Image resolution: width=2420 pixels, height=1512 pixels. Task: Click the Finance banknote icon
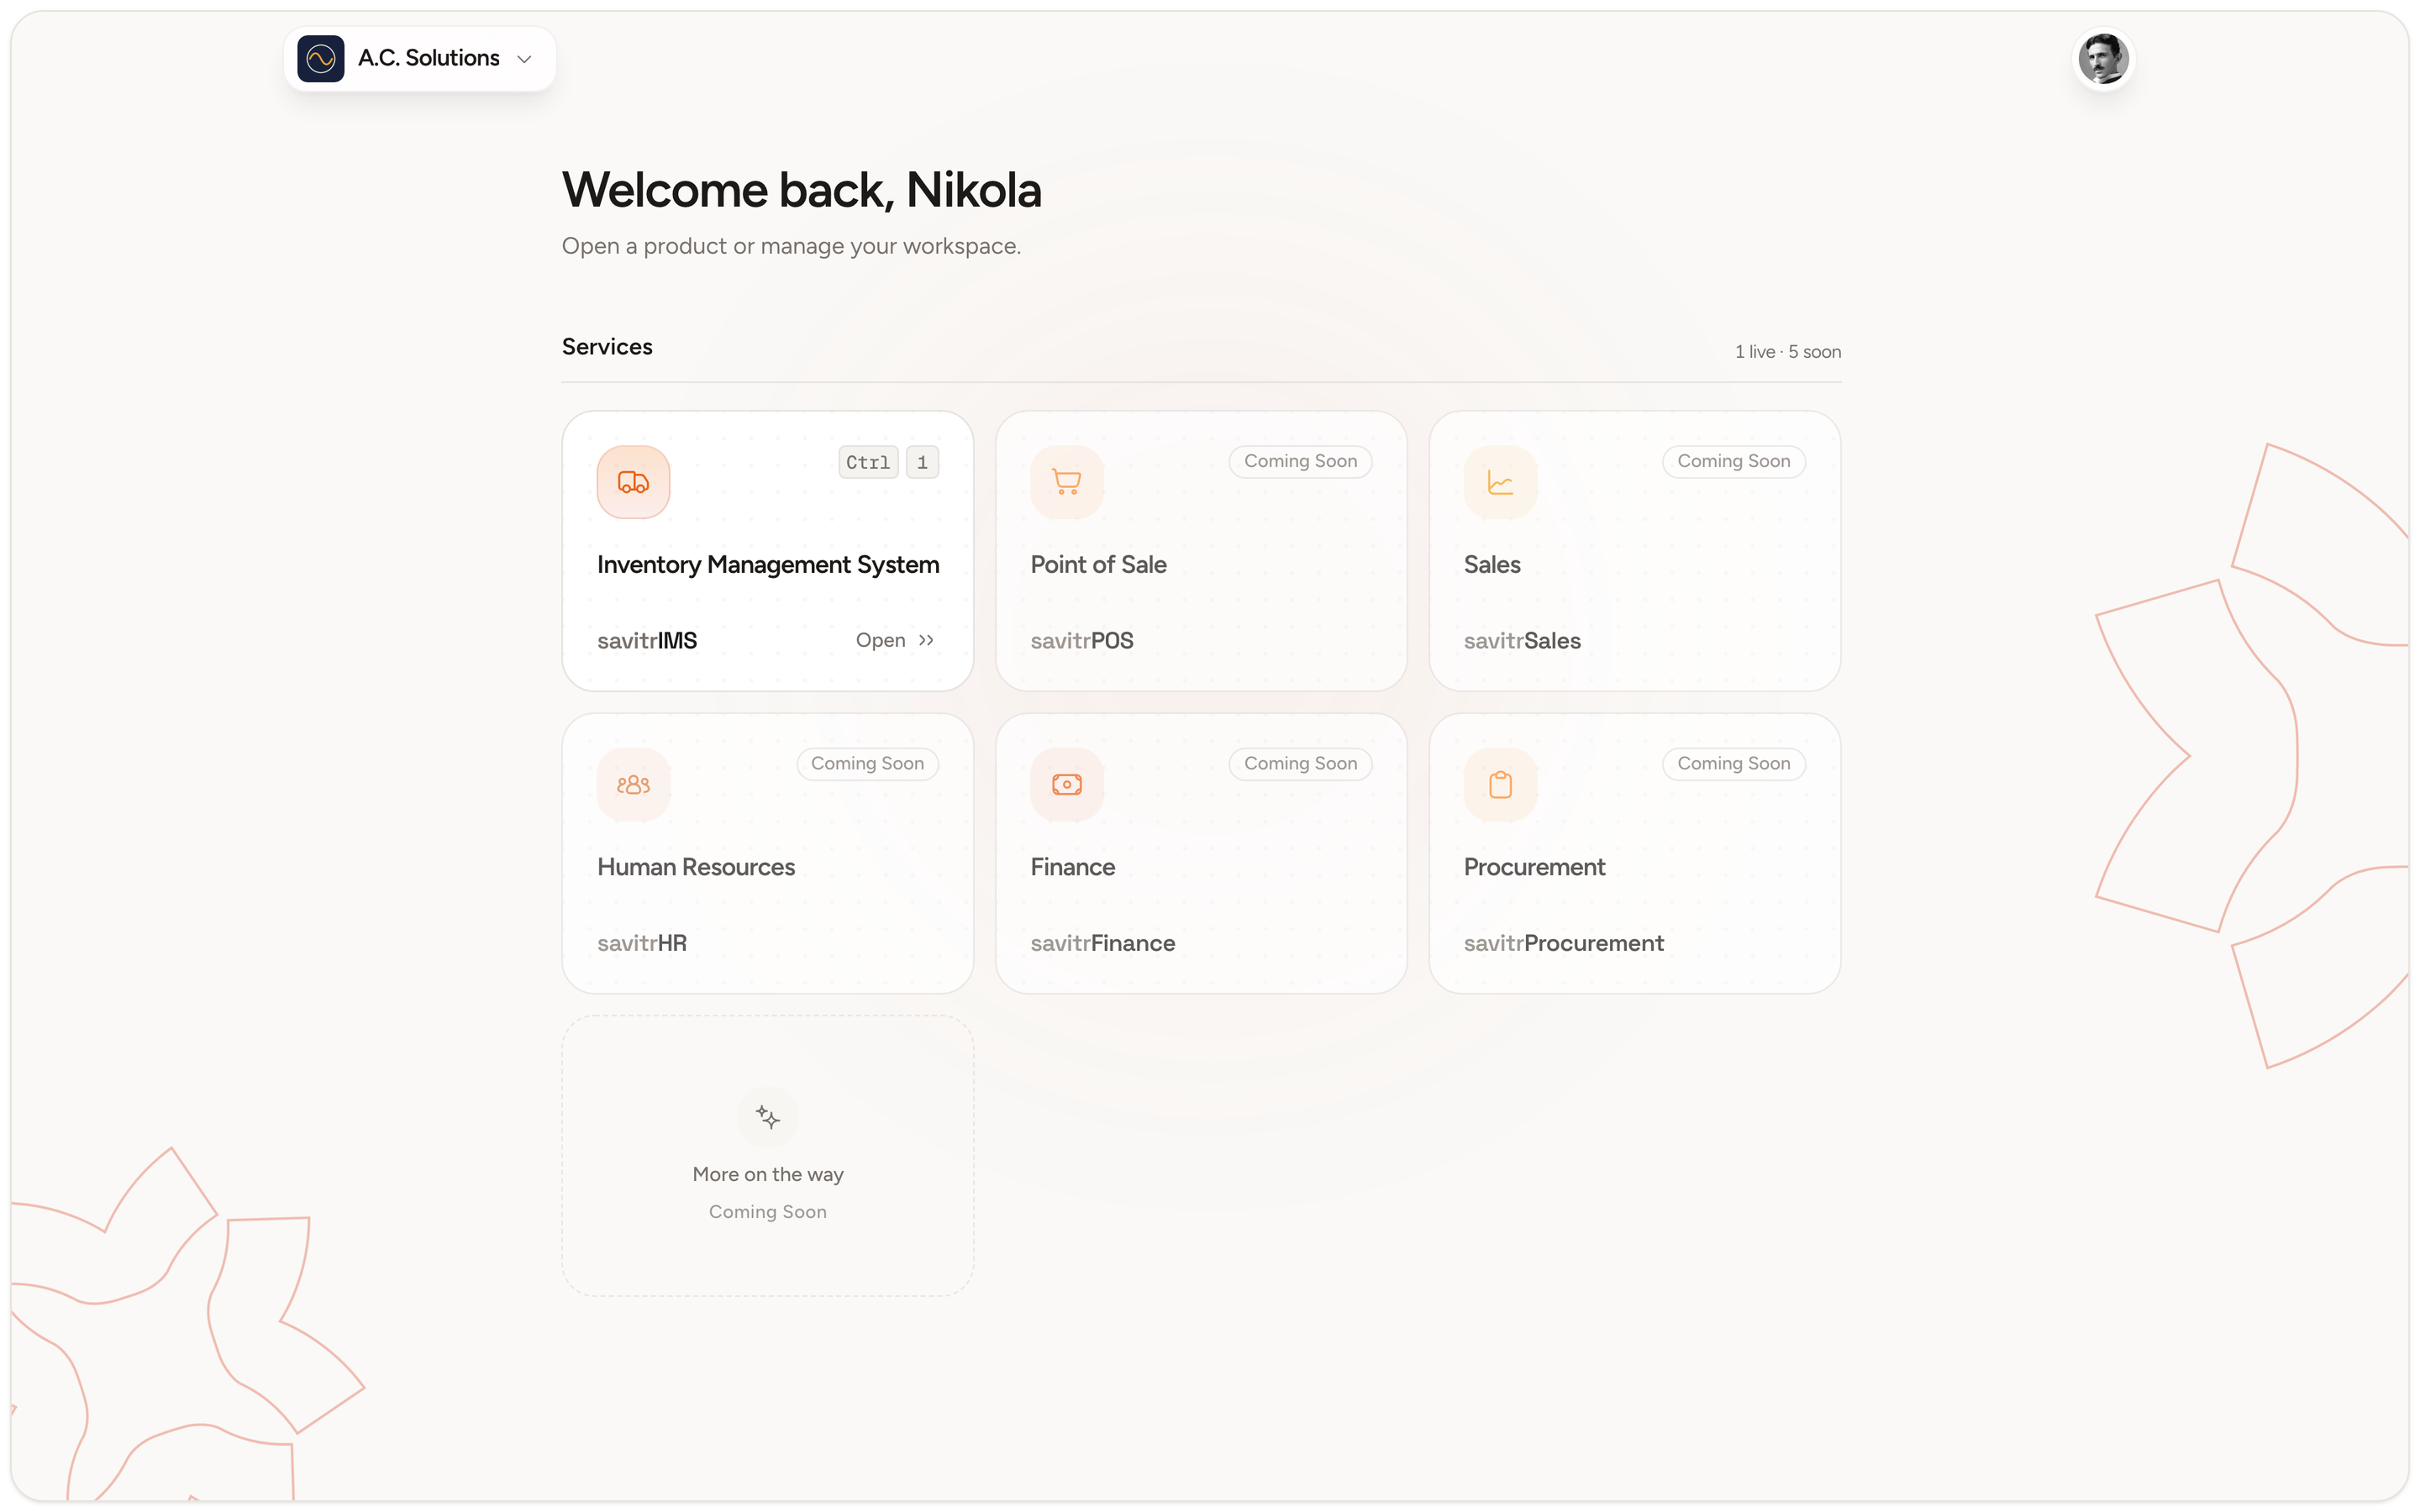coord(1066,784)
